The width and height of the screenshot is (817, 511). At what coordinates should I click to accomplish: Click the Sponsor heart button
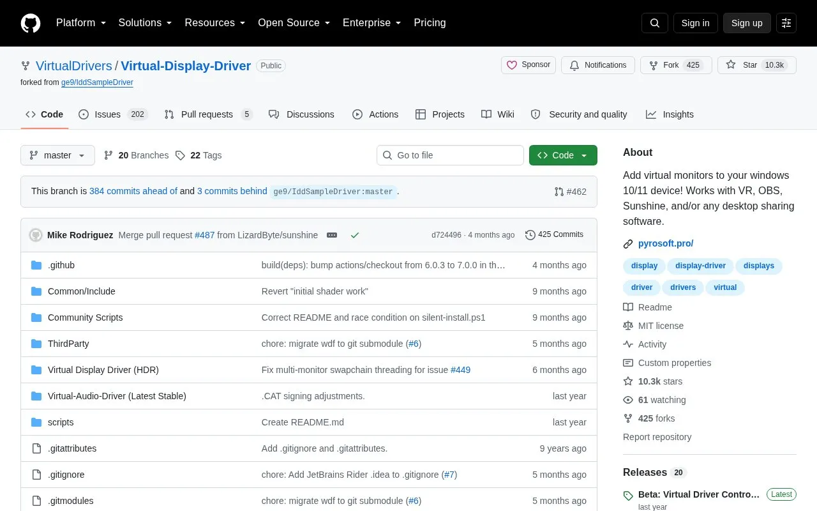click(x=528, y=65)
